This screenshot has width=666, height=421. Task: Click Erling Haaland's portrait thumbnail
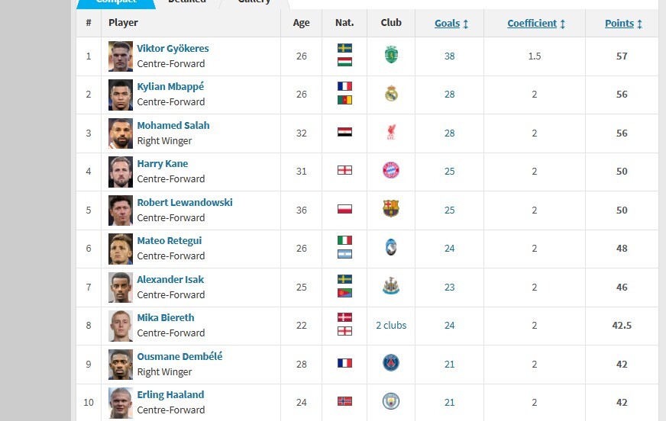(120, 403)
